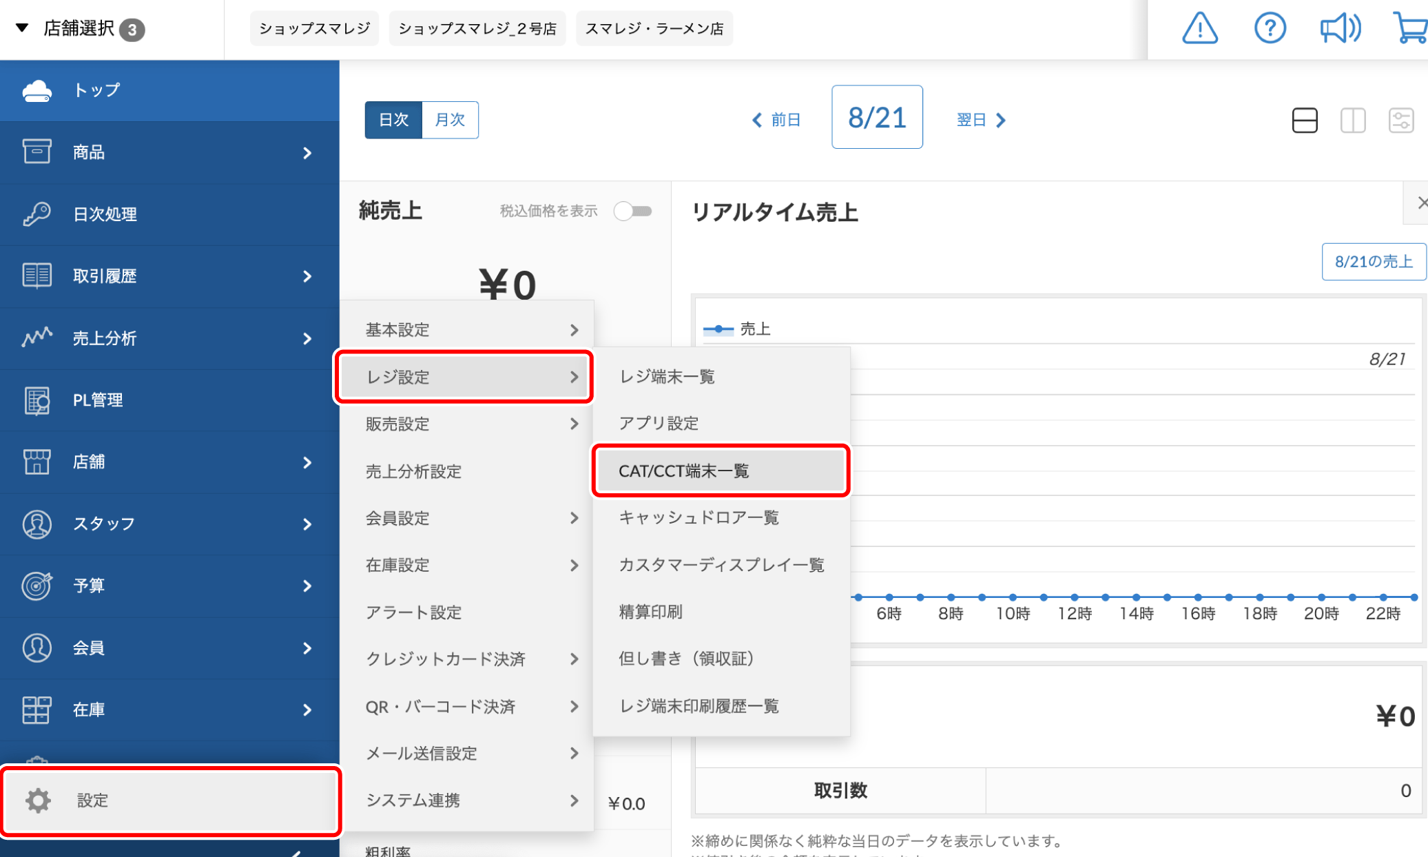
Task: Click the 設定 gear icon in sidebar
Action: click(39, 801)
